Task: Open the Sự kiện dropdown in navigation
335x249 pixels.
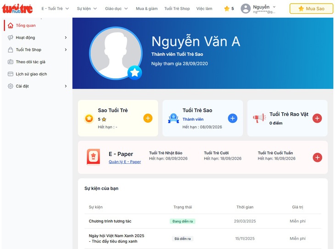Action: (87, 9)
